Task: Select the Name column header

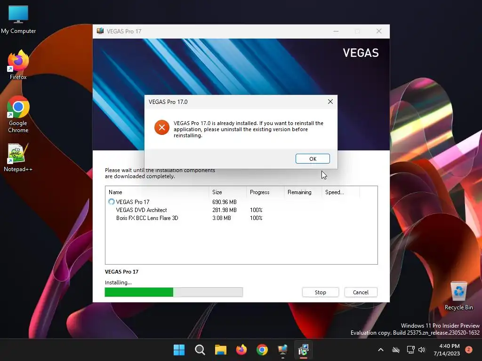Action: coord(157,192)
